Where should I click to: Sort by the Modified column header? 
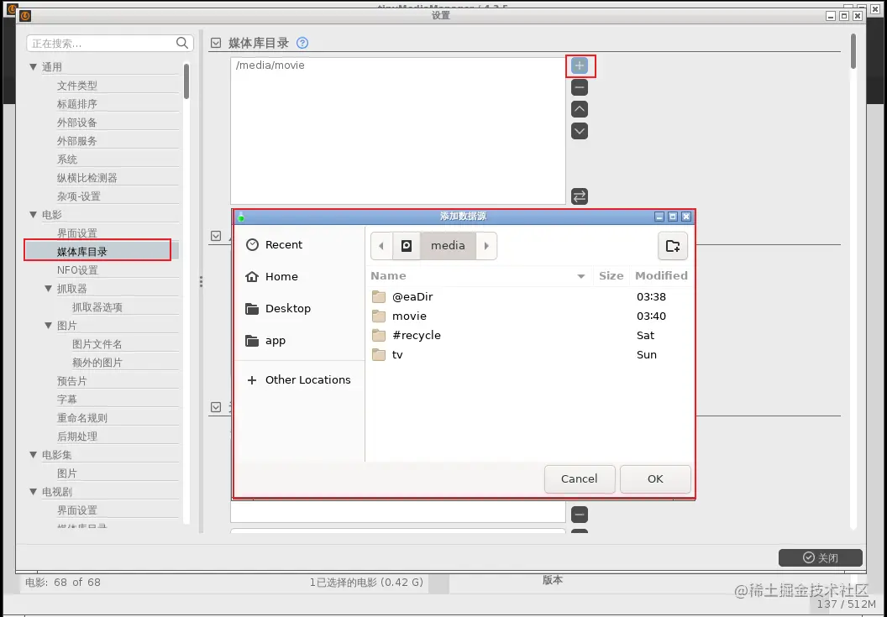coord(661,276)
